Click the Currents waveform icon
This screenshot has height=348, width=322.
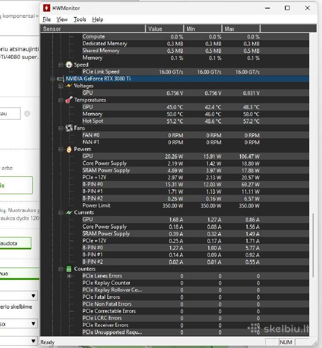click(x=69, y=213)
